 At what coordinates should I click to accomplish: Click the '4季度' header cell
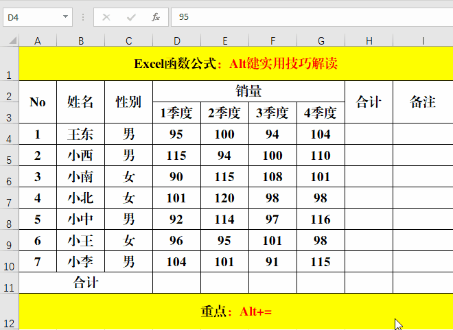(321, 113)
